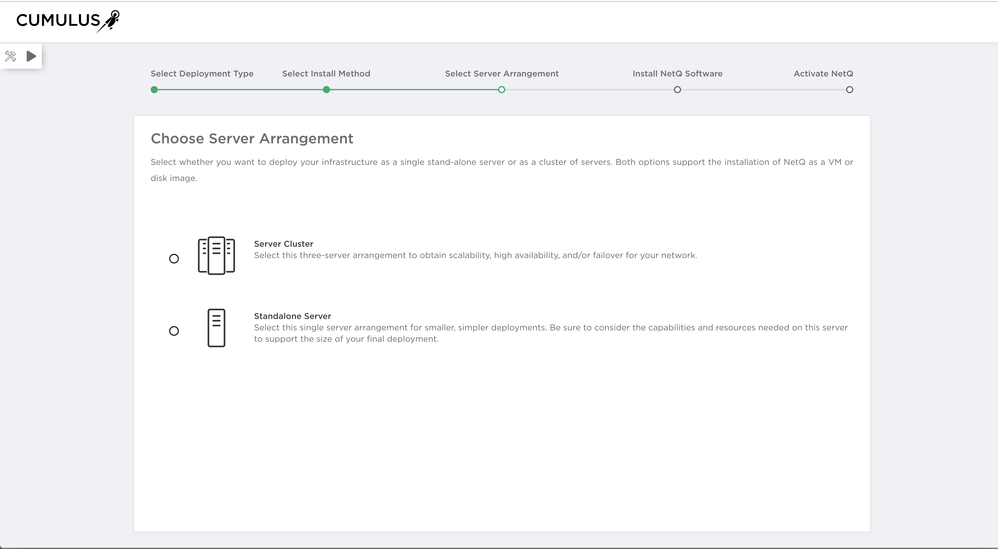Screen dimensions: 998x549
Task: Click the Standalone Server title text
Action: (x=292, y=316)
